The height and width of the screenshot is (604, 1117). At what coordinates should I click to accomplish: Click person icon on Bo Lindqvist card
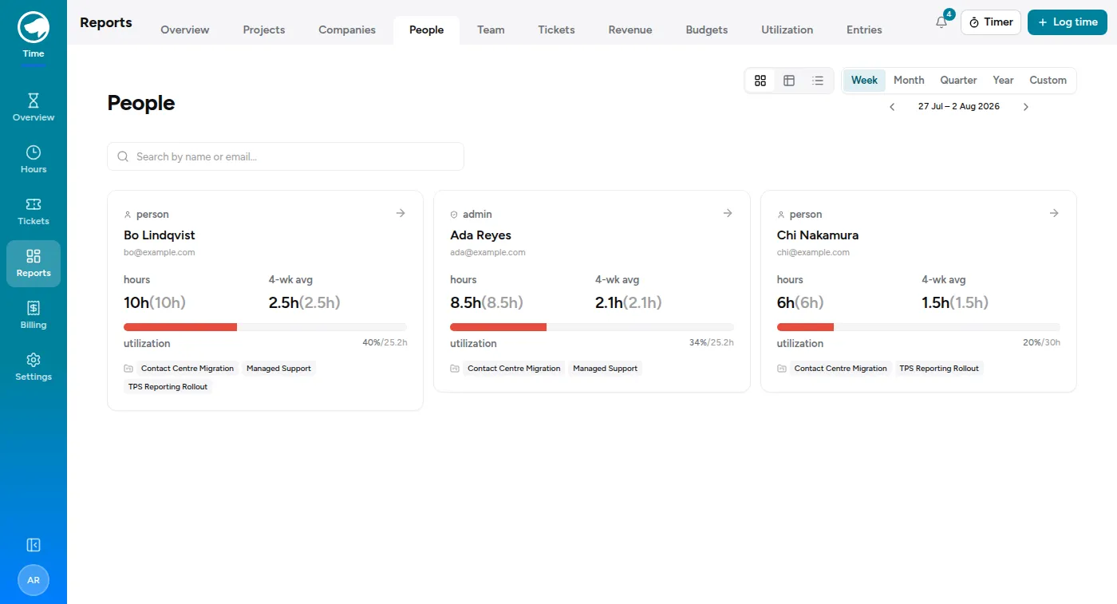(128, 215)
